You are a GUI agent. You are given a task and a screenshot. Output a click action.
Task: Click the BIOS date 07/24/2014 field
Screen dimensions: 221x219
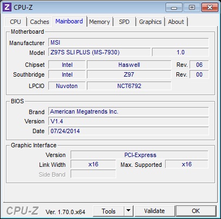pyautogui.click(x=129, y=131)
